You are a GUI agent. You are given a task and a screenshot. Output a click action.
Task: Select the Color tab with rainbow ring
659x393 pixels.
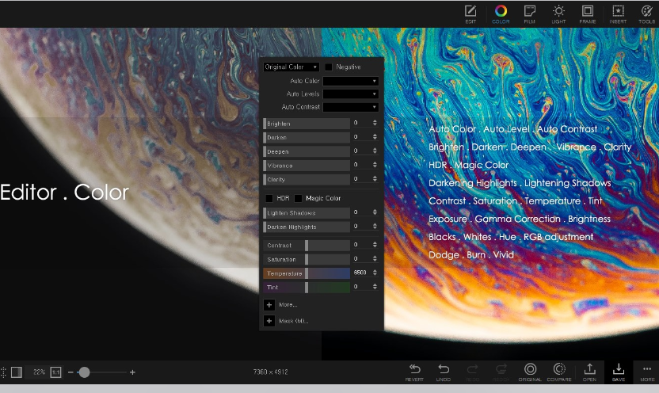(x=501, y=14)
